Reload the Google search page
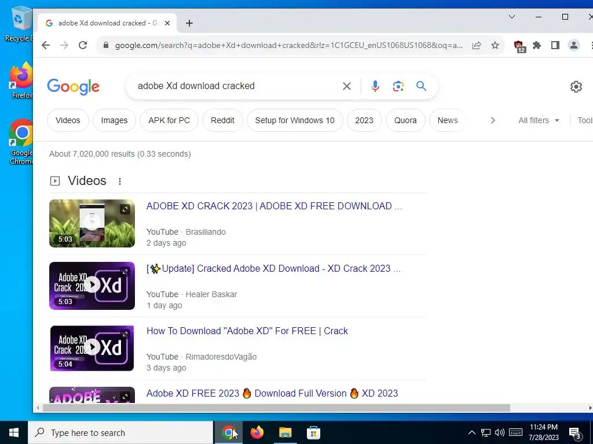The width and height of the screenshot is (593, 444). (x=83, y=45)
